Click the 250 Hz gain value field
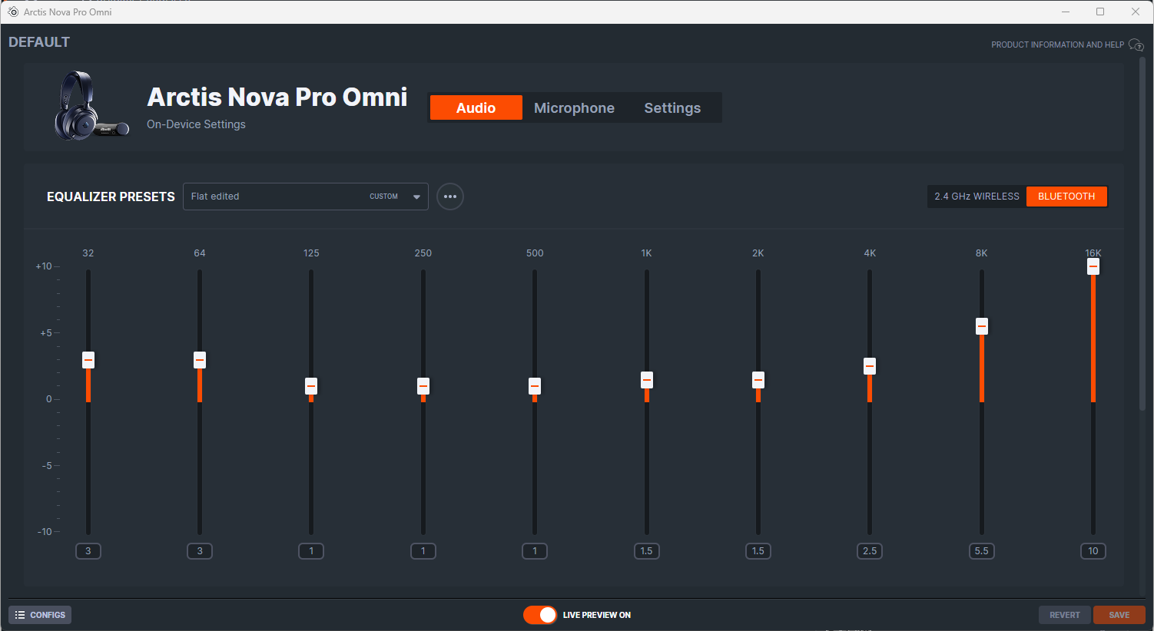Screen dimensions: 1154x631 423,551
